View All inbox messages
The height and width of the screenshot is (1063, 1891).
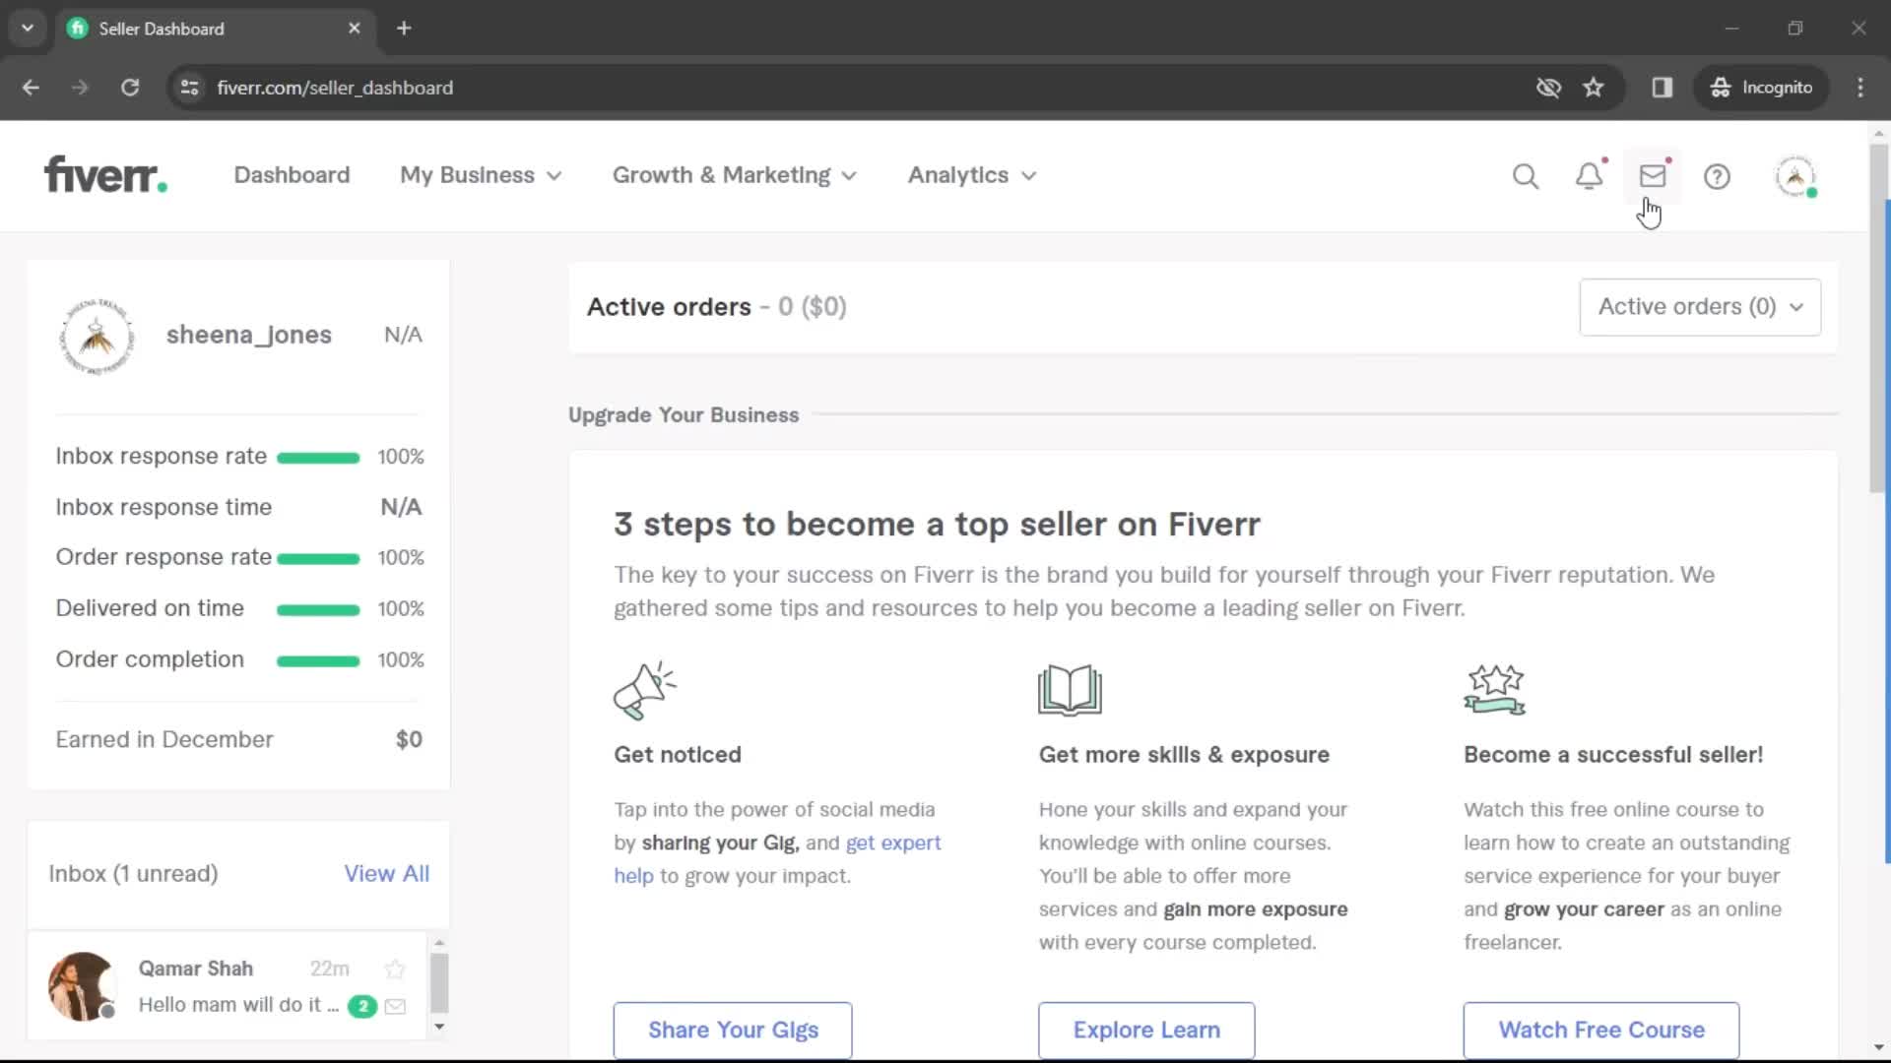click(386, 872)
